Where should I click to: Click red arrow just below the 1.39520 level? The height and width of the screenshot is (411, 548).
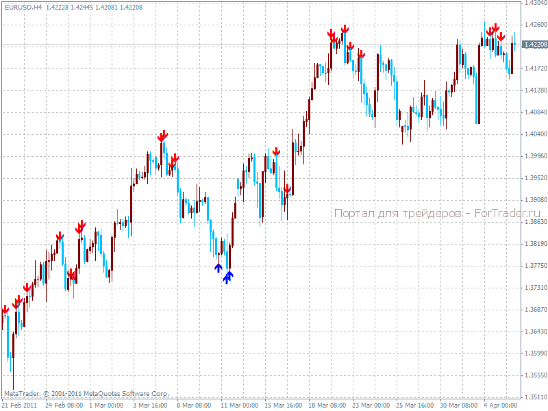pyautogui.click(x=288, y=188)
